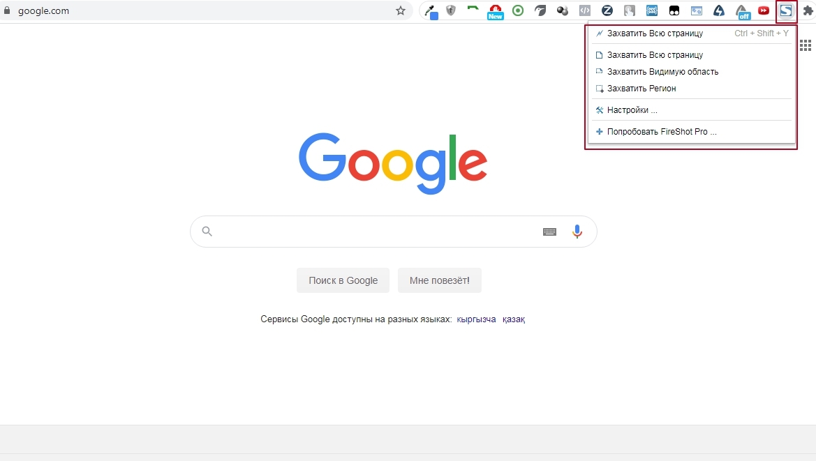Click the Мне повезёт! button
The height and width of the screenshot is (461, 816).
pyautogui.click(x=440, y=280)
